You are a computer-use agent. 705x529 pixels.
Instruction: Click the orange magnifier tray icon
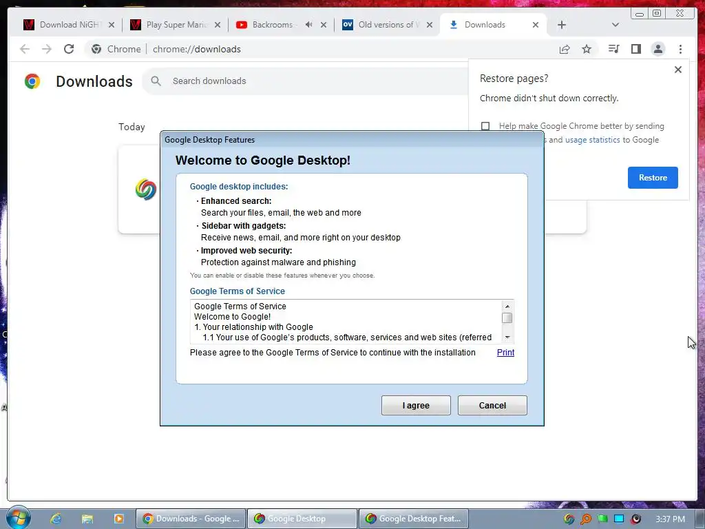586,519
